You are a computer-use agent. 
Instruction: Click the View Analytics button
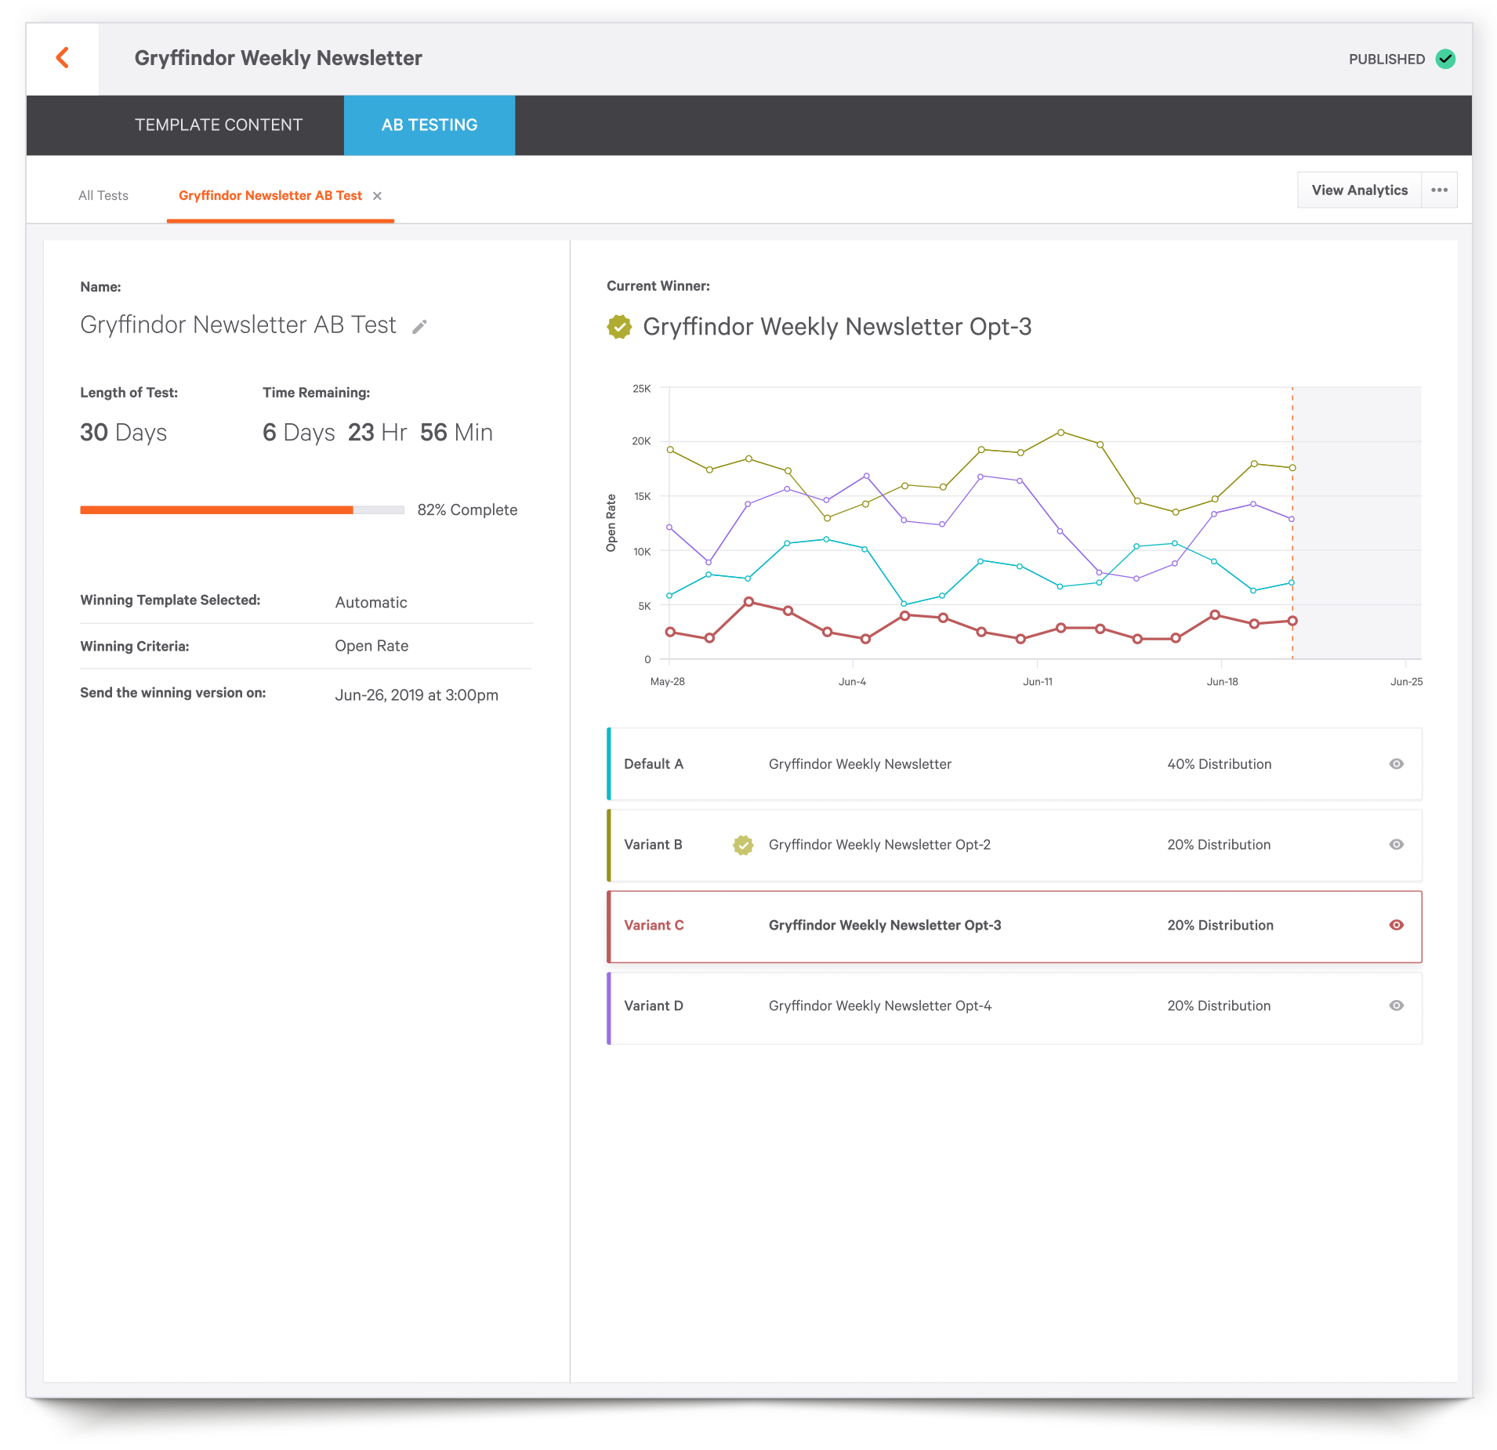click(1359, 190)
